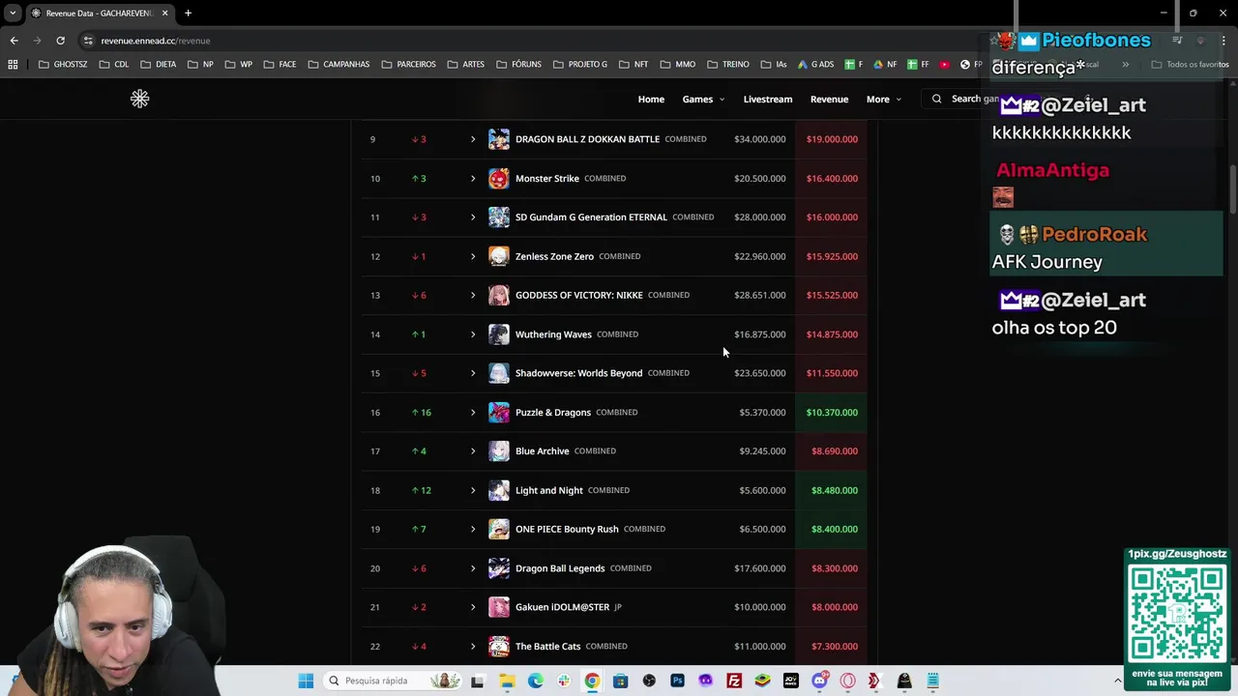Open the G ADS bookmark

(x=816, y=65)
